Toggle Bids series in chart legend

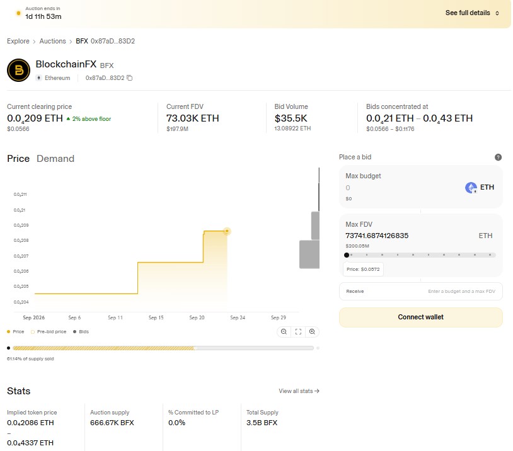(81, 331)
